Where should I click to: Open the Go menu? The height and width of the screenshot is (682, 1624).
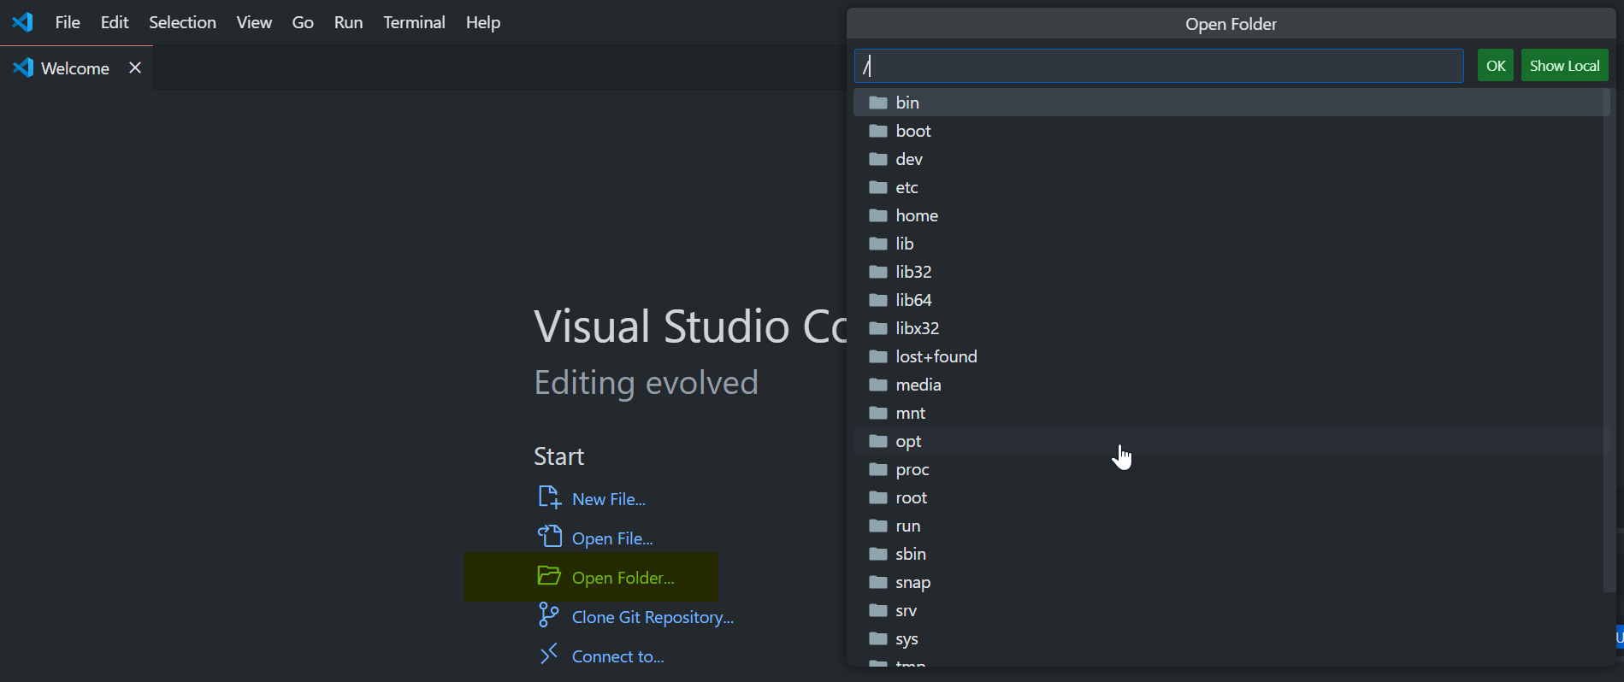[303, 22]
